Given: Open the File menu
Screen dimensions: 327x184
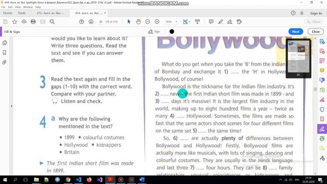Looking at the screenshot, I should (x=4, y=7).
